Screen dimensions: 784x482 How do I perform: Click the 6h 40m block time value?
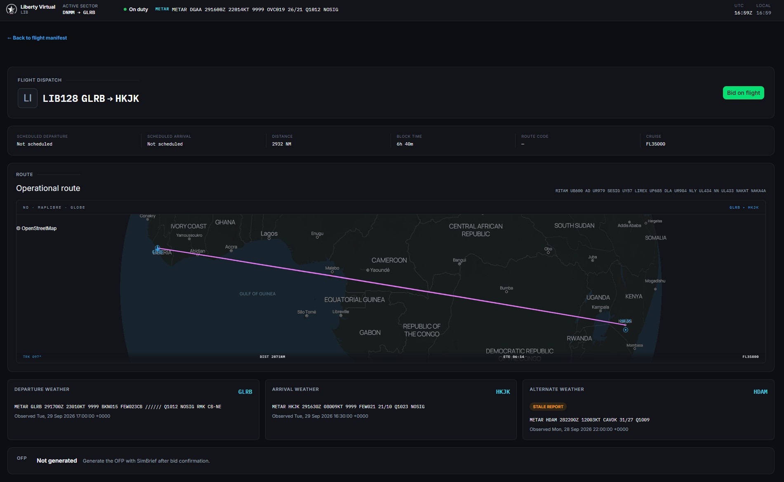click(405, 144)
